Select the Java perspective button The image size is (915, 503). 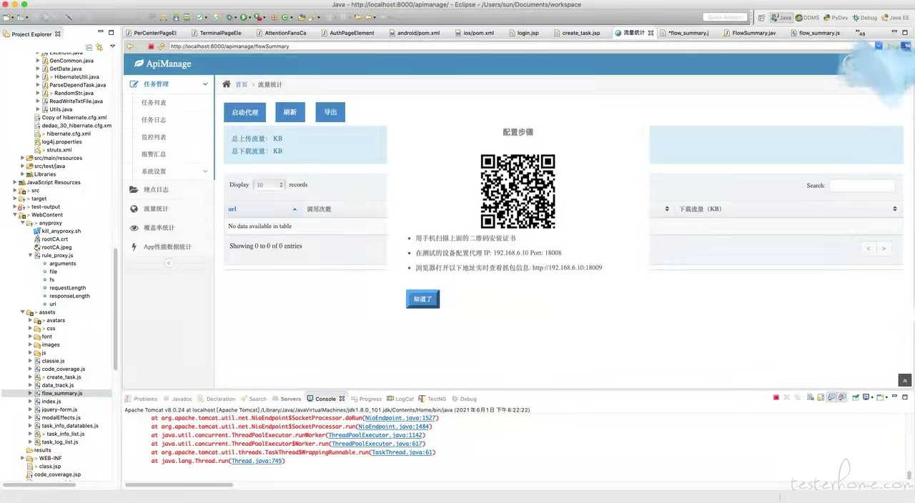click(x=781, y=18)
